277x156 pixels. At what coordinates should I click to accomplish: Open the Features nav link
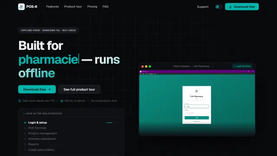(x=52, y=6)
